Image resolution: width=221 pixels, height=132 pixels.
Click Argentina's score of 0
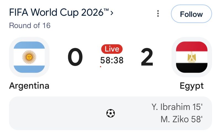[75, 57]
